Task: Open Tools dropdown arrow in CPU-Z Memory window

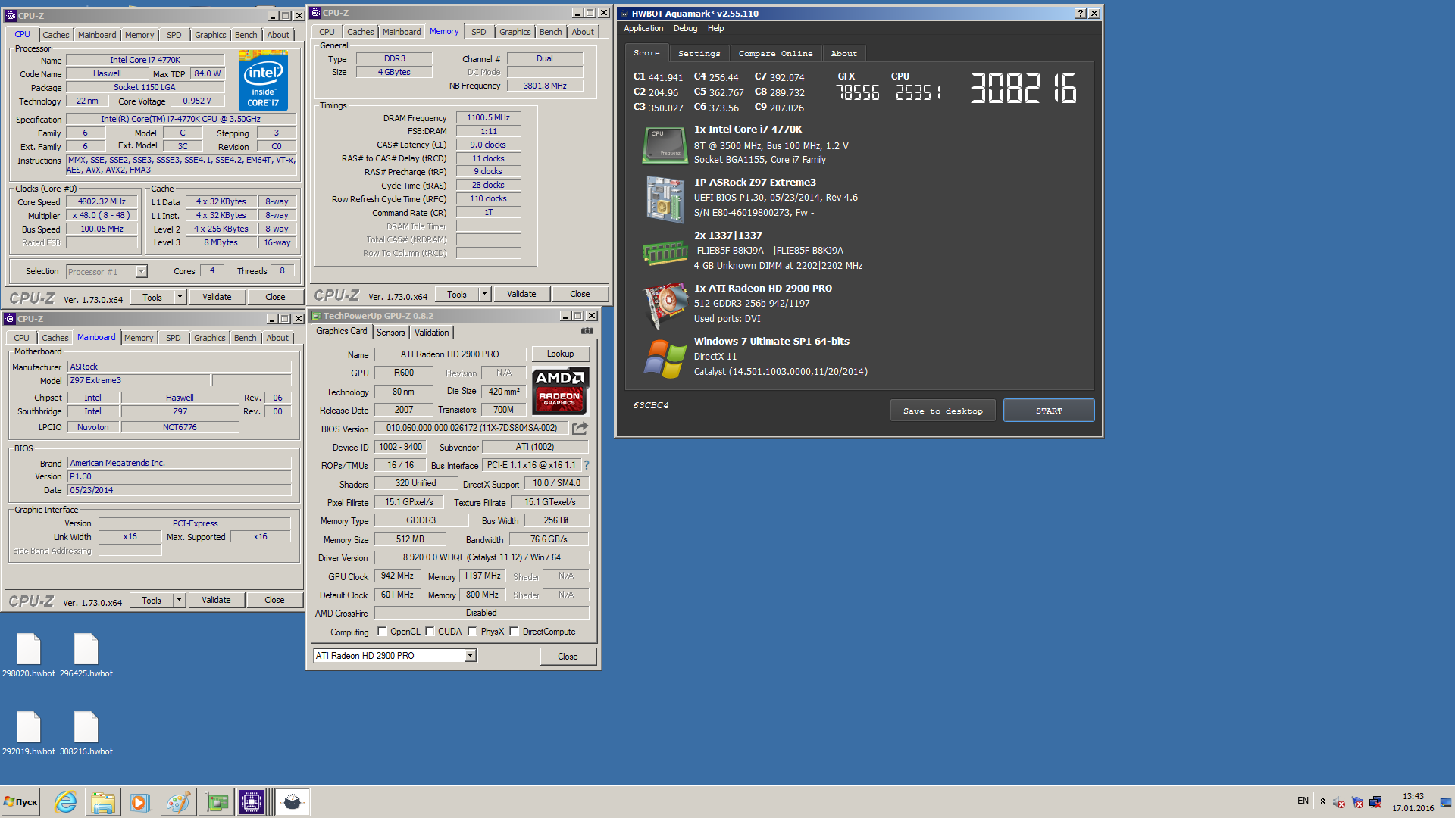Action: coord(484,294)
